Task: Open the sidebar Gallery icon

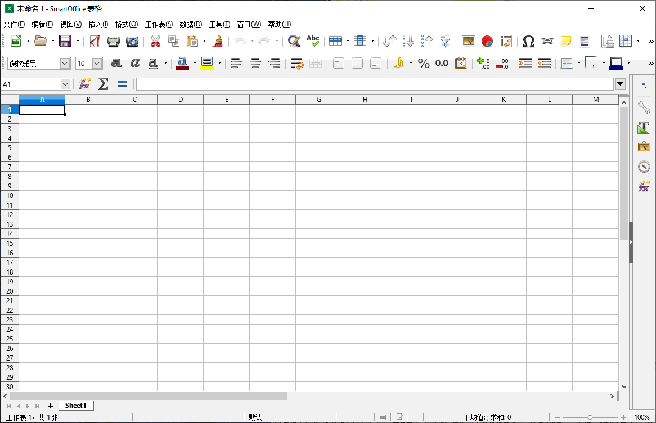Action: [644, 147]
